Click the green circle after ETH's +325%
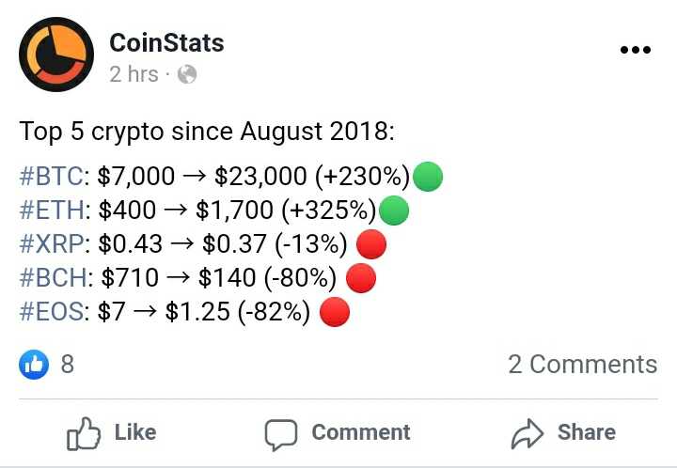The width and height of the screenshot is (677, 468). pyautogui.click(x=394, y=211)
